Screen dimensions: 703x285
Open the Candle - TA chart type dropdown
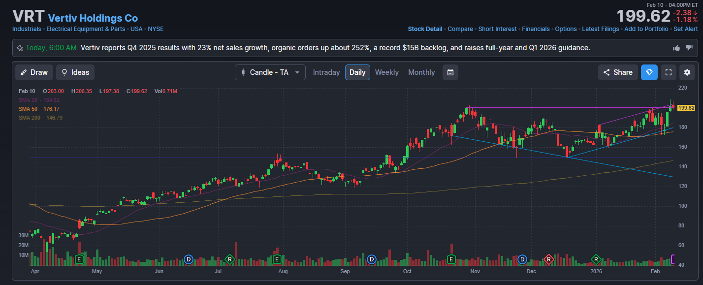[270, 72]
